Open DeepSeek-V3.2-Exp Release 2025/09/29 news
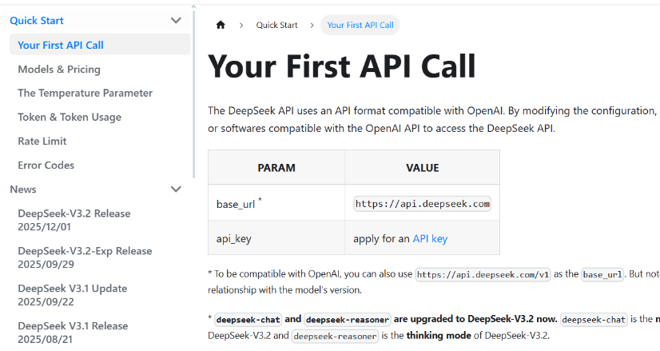 click(x=84, y=257)
